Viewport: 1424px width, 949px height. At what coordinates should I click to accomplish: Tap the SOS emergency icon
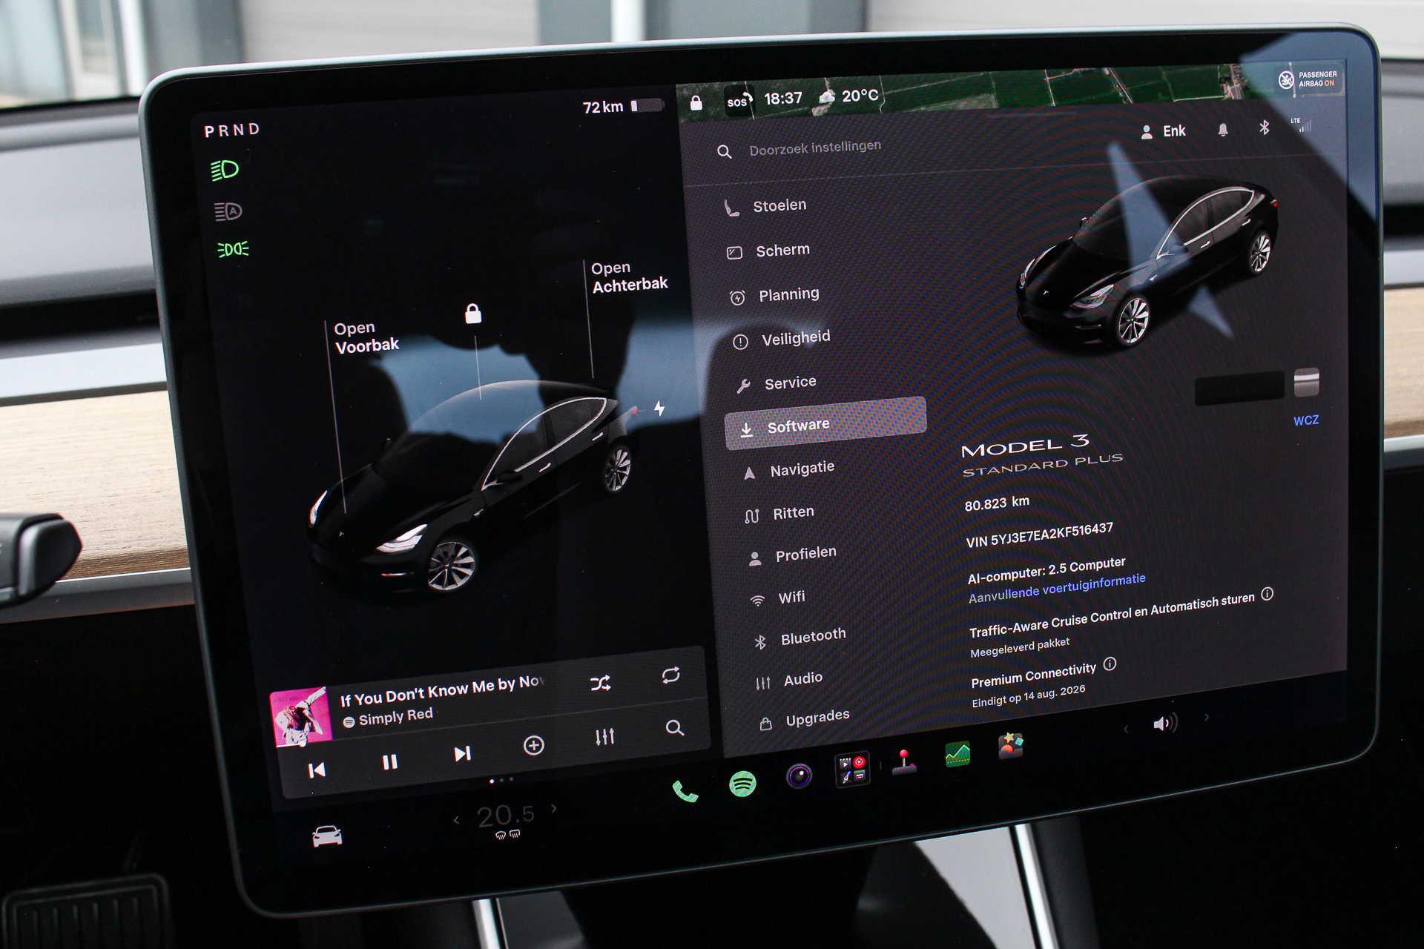click(738, 102)
